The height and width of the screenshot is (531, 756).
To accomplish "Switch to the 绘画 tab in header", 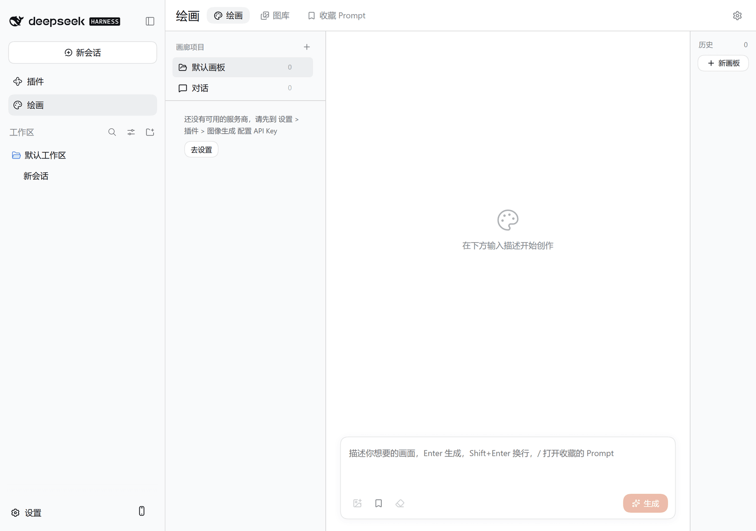I will click(x=228, y=16).
